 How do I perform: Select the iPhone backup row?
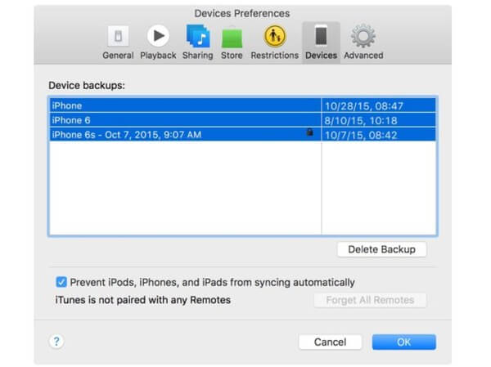(x=243, y=105)
